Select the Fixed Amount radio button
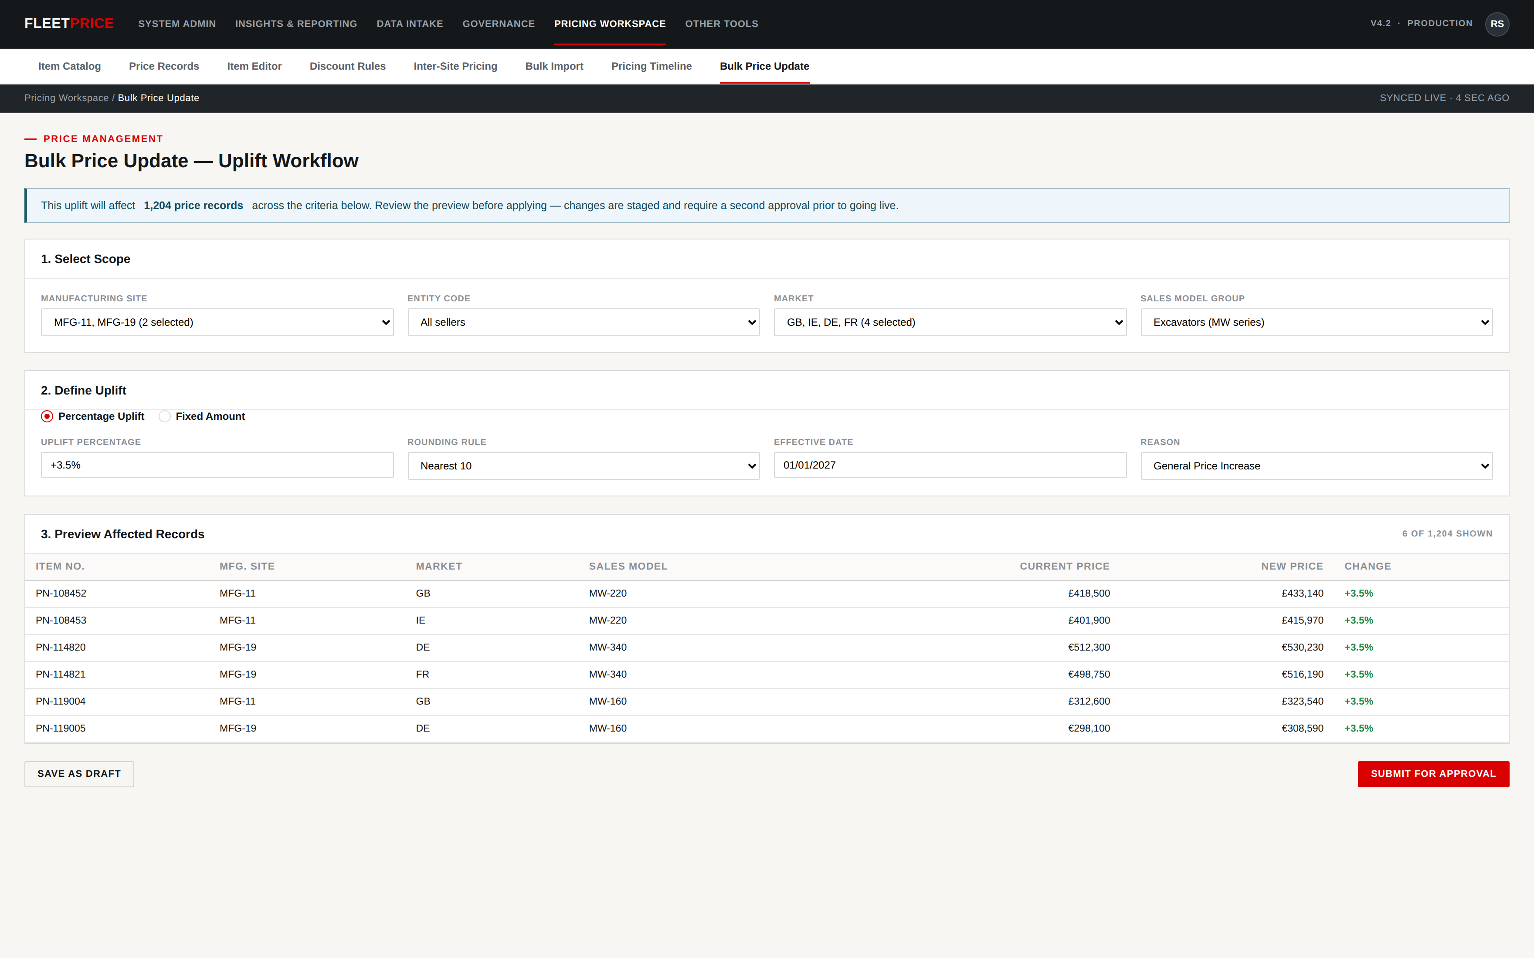The image size is (1534, 958). pos(165,416)
